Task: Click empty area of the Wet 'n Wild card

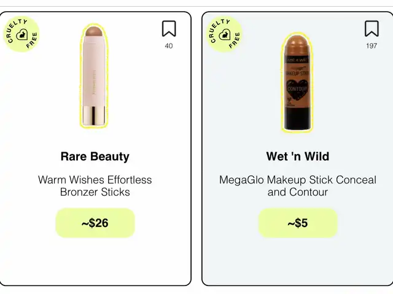Action: (297, 260)
